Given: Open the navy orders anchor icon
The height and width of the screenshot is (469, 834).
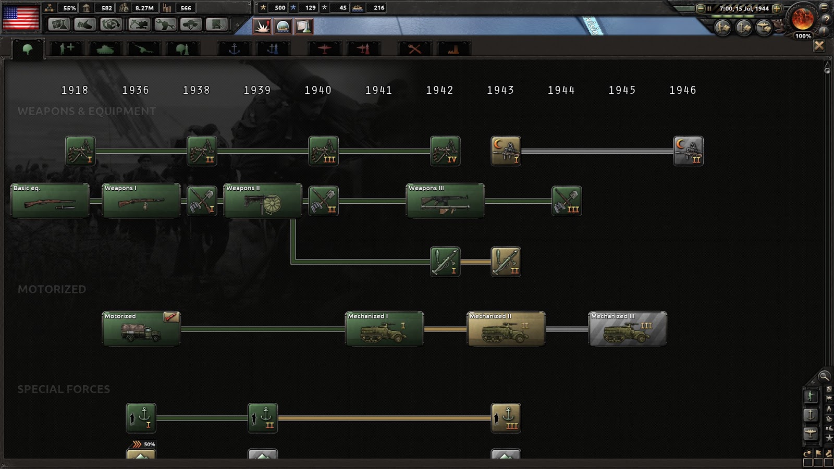Looking at the screenshot, I should tap(744, 27).
